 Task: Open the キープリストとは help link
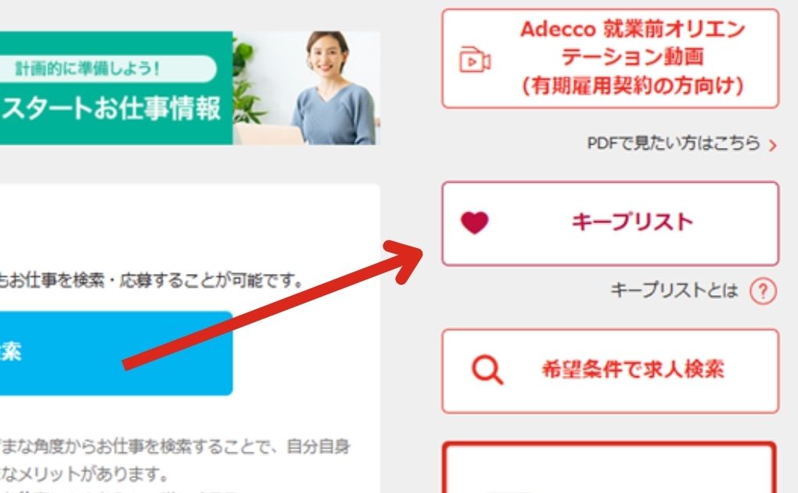pos(674,291)
